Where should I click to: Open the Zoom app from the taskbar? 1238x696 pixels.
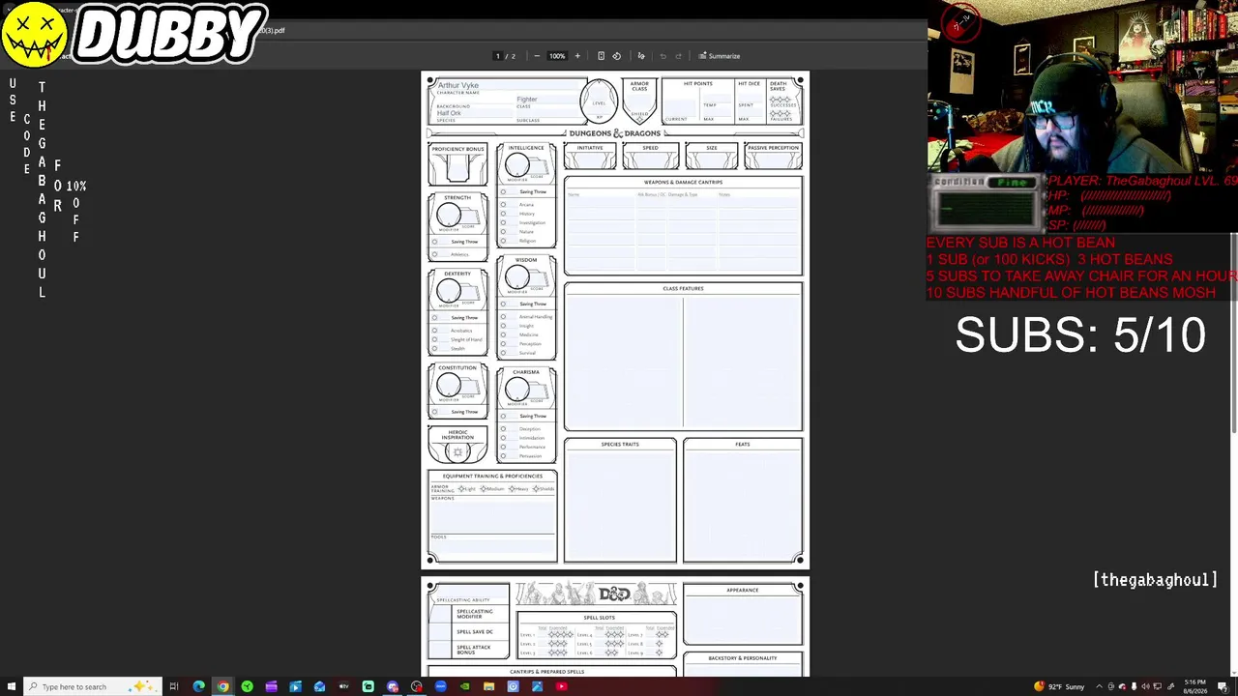point(440,686)
